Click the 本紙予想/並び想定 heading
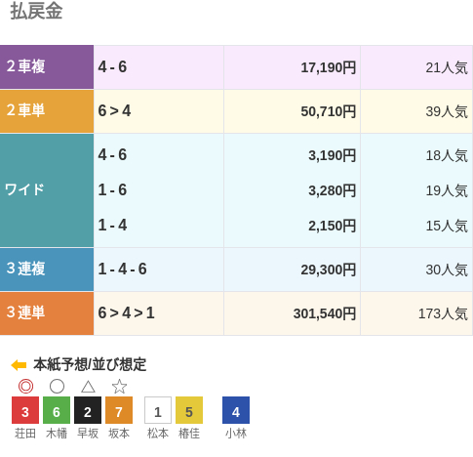 pyautogui.click(x=90, y=364)
